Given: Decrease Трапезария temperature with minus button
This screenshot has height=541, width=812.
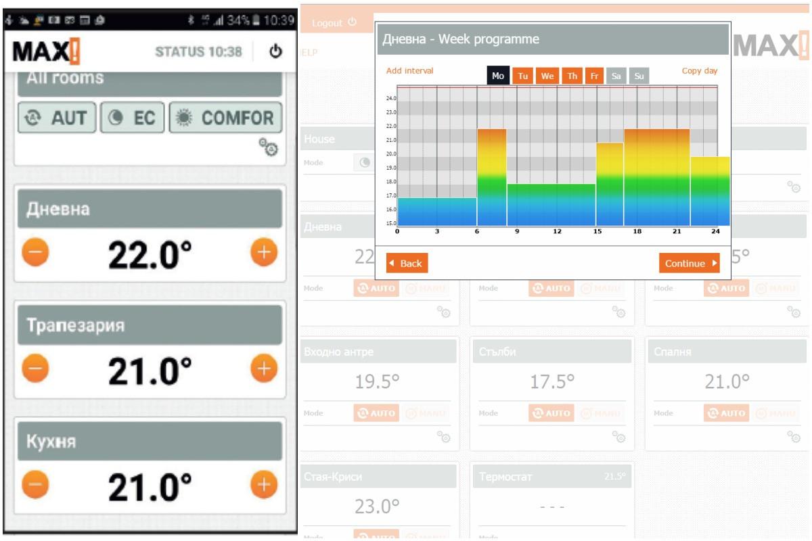Looking at the screenshot, I should tap(35, 369).
